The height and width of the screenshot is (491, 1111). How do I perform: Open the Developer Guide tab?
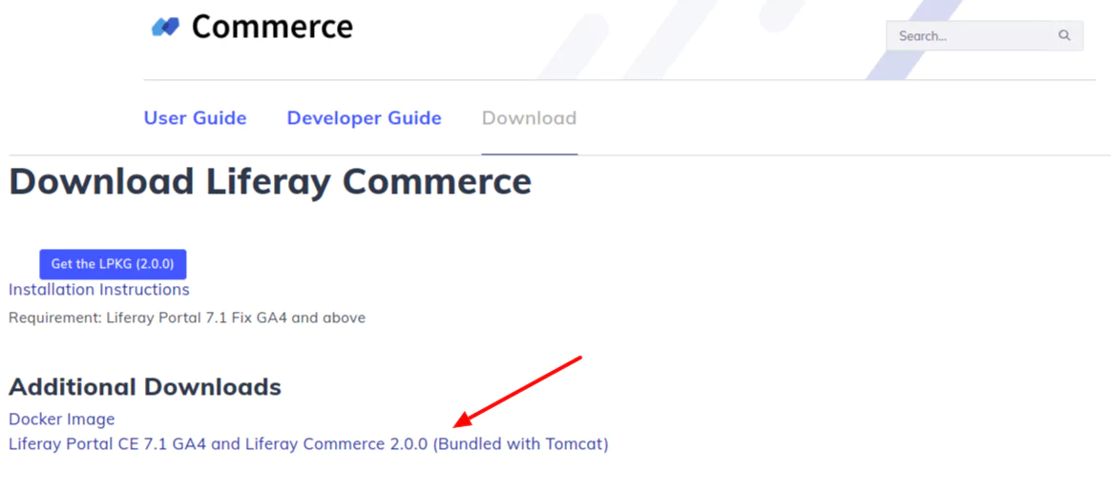[x=365, y=118]
